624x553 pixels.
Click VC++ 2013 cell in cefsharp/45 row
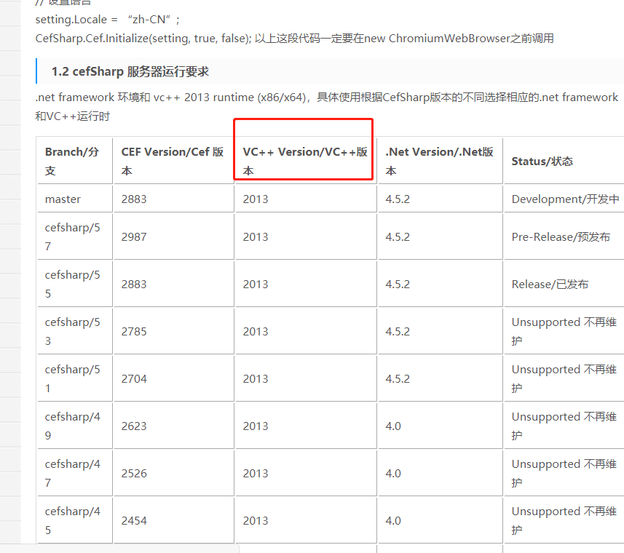[305, 520]
